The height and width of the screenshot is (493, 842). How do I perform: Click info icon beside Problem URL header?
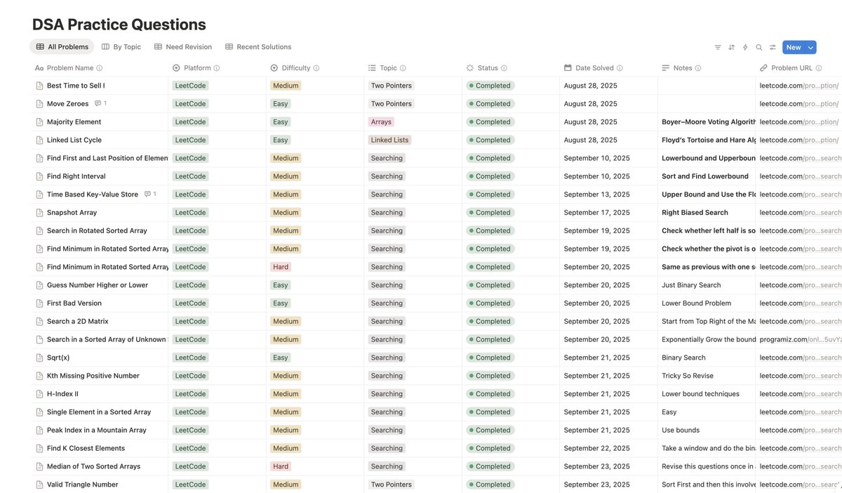tap(819, 68)
